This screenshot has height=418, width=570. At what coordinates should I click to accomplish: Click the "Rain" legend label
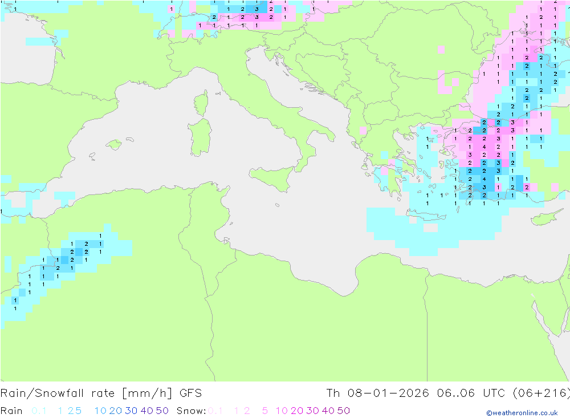coord(11,411)
